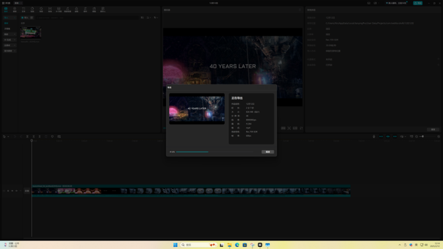The height and width of the screenshot is (249, 443).
Task: Expand the 我的 section in sidebar
Action: click(10, 34)
